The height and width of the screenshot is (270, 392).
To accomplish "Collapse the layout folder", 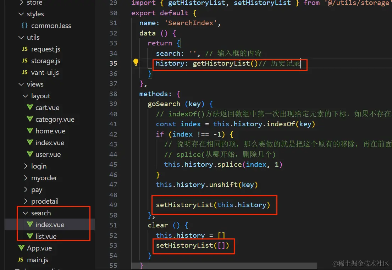I will click(x=26, y=96).
